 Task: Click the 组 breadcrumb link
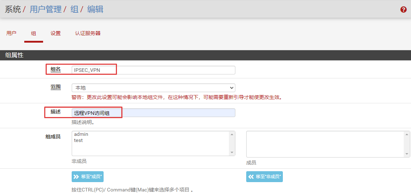(75, 9)
